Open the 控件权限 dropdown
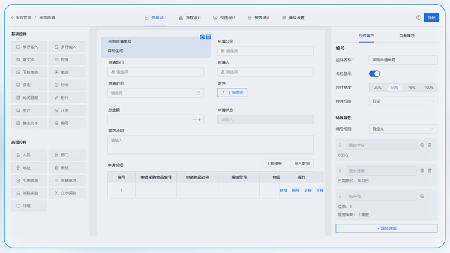Image resolution: width=450 pixels, height=253 pixels. (x=403, y=101)
